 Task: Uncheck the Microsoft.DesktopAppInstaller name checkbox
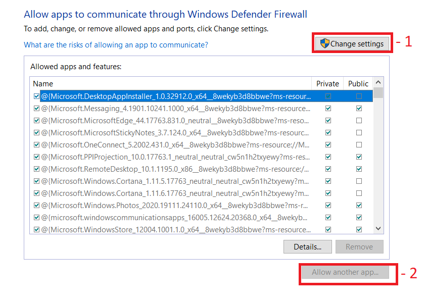pyautogui.click(x=36, y=96)
